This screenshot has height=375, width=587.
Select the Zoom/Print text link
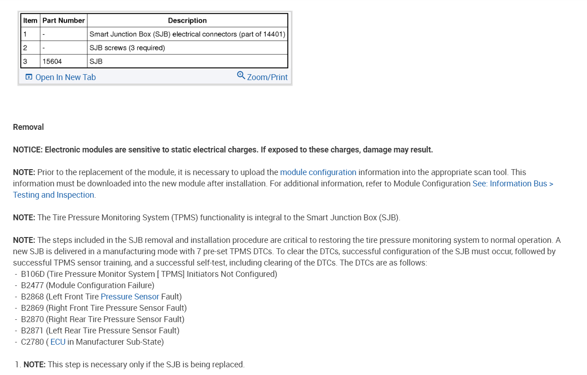267,77
